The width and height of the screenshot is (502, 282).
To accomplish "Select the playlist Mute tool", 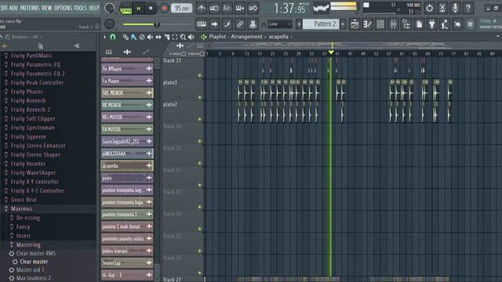I will coord(150,37).
